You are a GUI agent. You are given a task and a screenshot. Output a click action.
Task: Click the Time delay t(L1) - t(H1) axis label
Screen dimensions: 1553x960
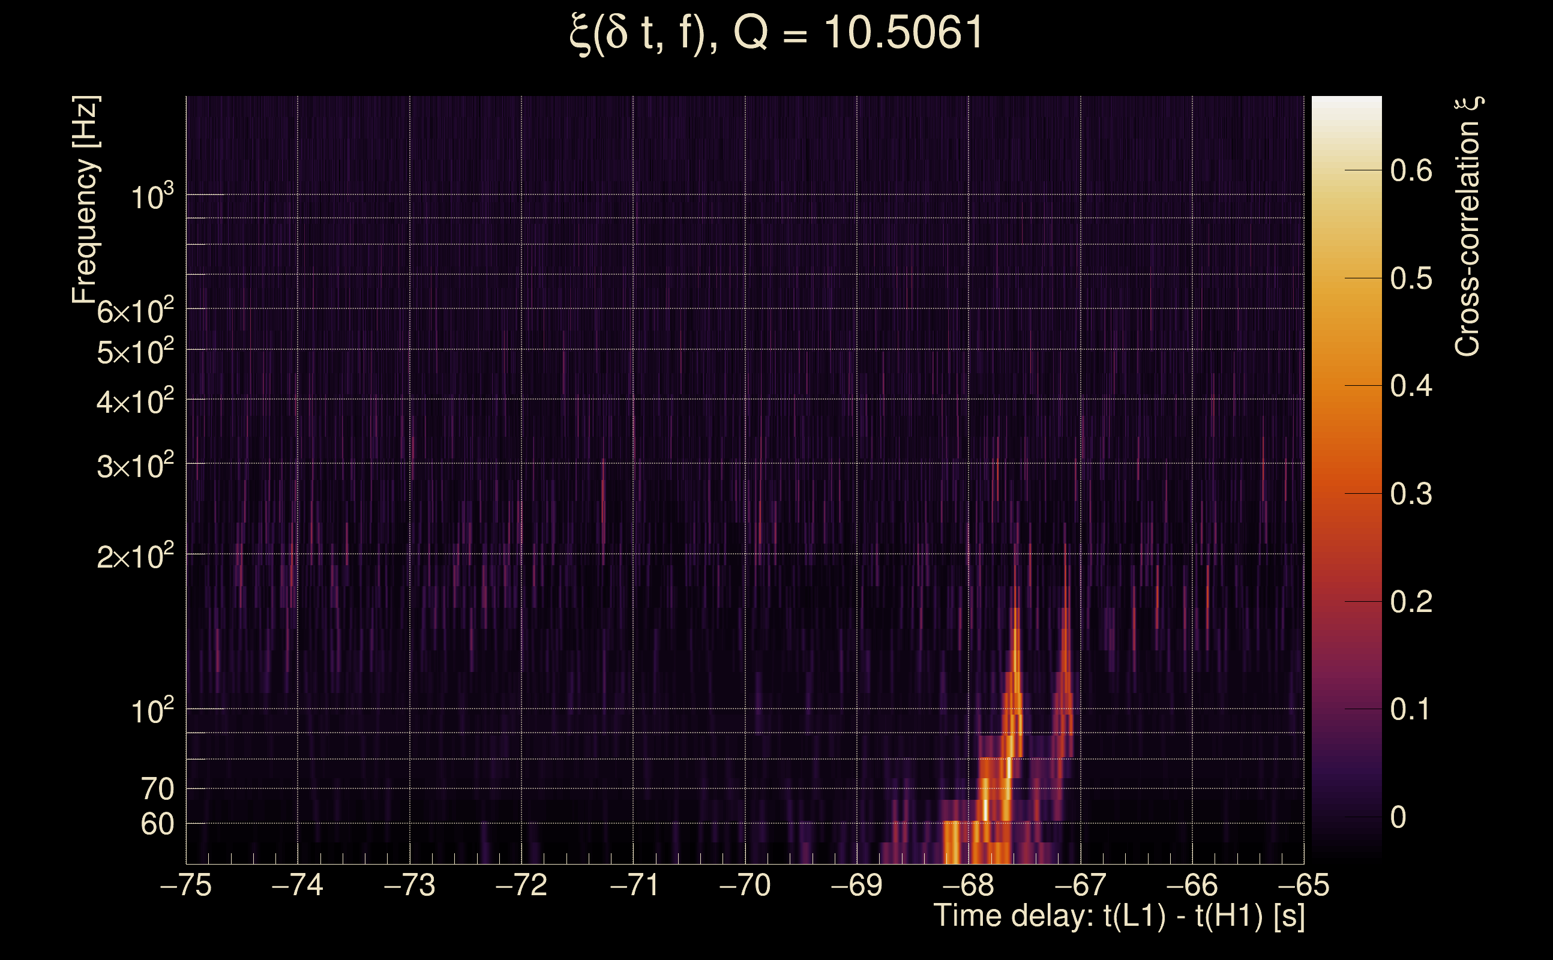pos(1119,916)
